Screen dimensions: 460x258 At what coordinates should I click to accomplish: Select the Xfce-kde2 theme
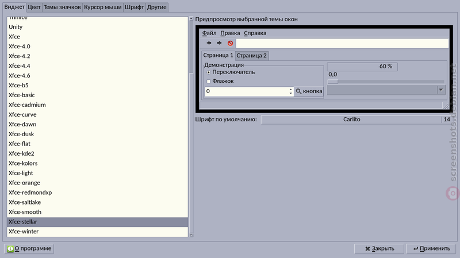pos(97,153)
